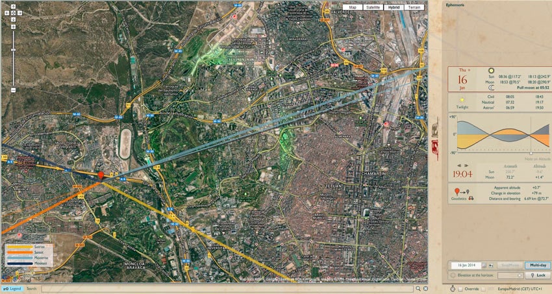Screen dimensions: 552x294
Task: Click the Moon azimuth value 72.2°
Action: tap(510, 177)
